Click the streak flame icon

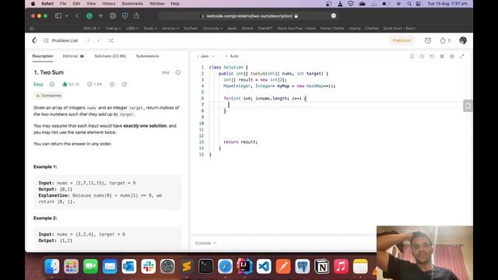(x=443, y=40)
